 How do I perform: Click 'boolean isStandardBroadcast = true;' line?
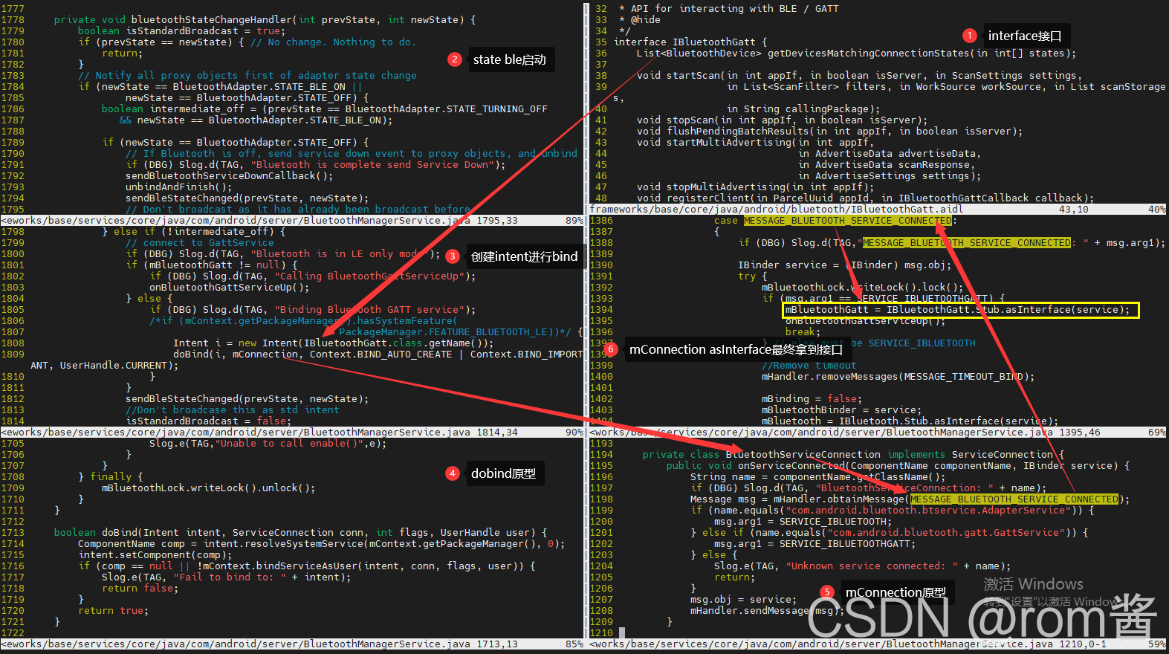(181, 31)
